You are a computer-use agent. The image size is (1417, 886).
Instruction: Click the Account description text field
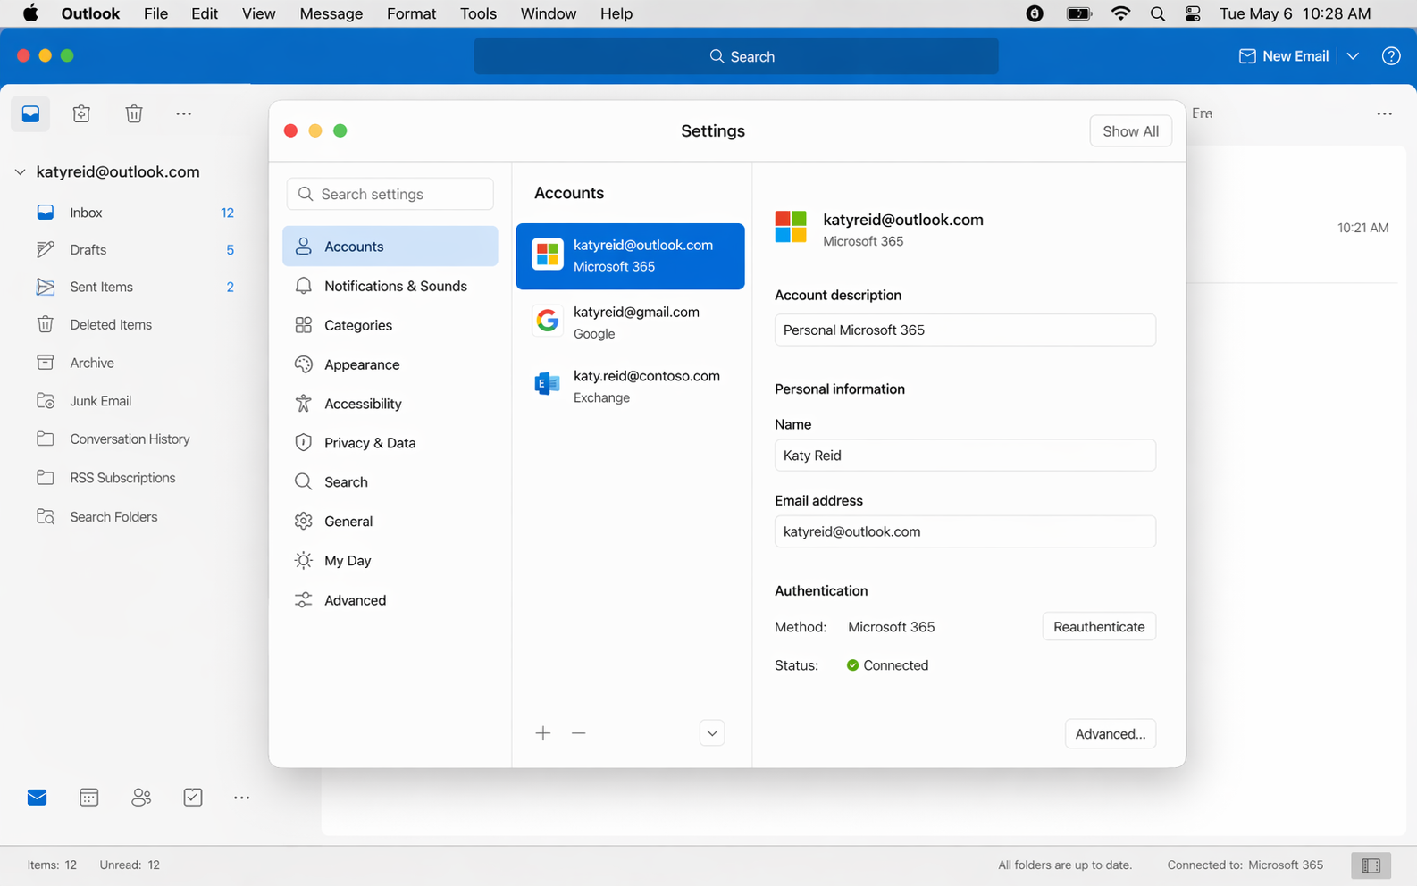964,330
